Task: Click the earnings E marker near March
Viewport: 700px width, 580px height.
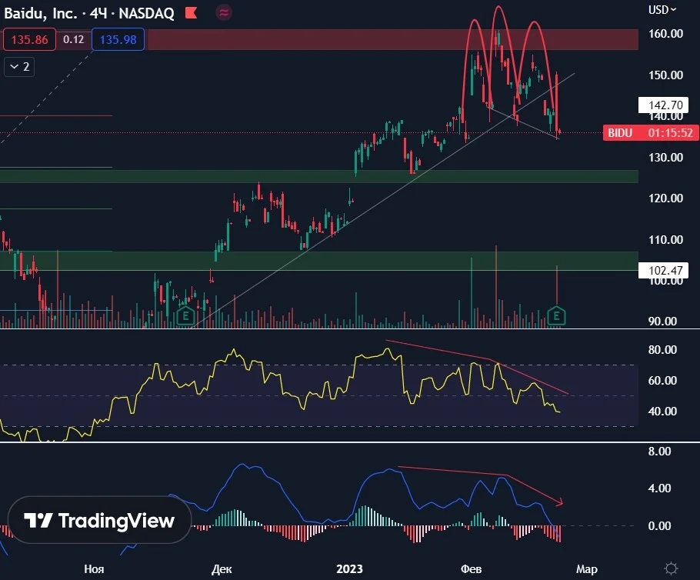Action: (556, 315)
